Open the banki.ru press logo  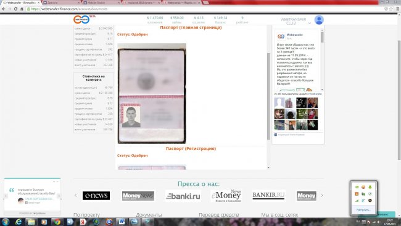(183, 196)
